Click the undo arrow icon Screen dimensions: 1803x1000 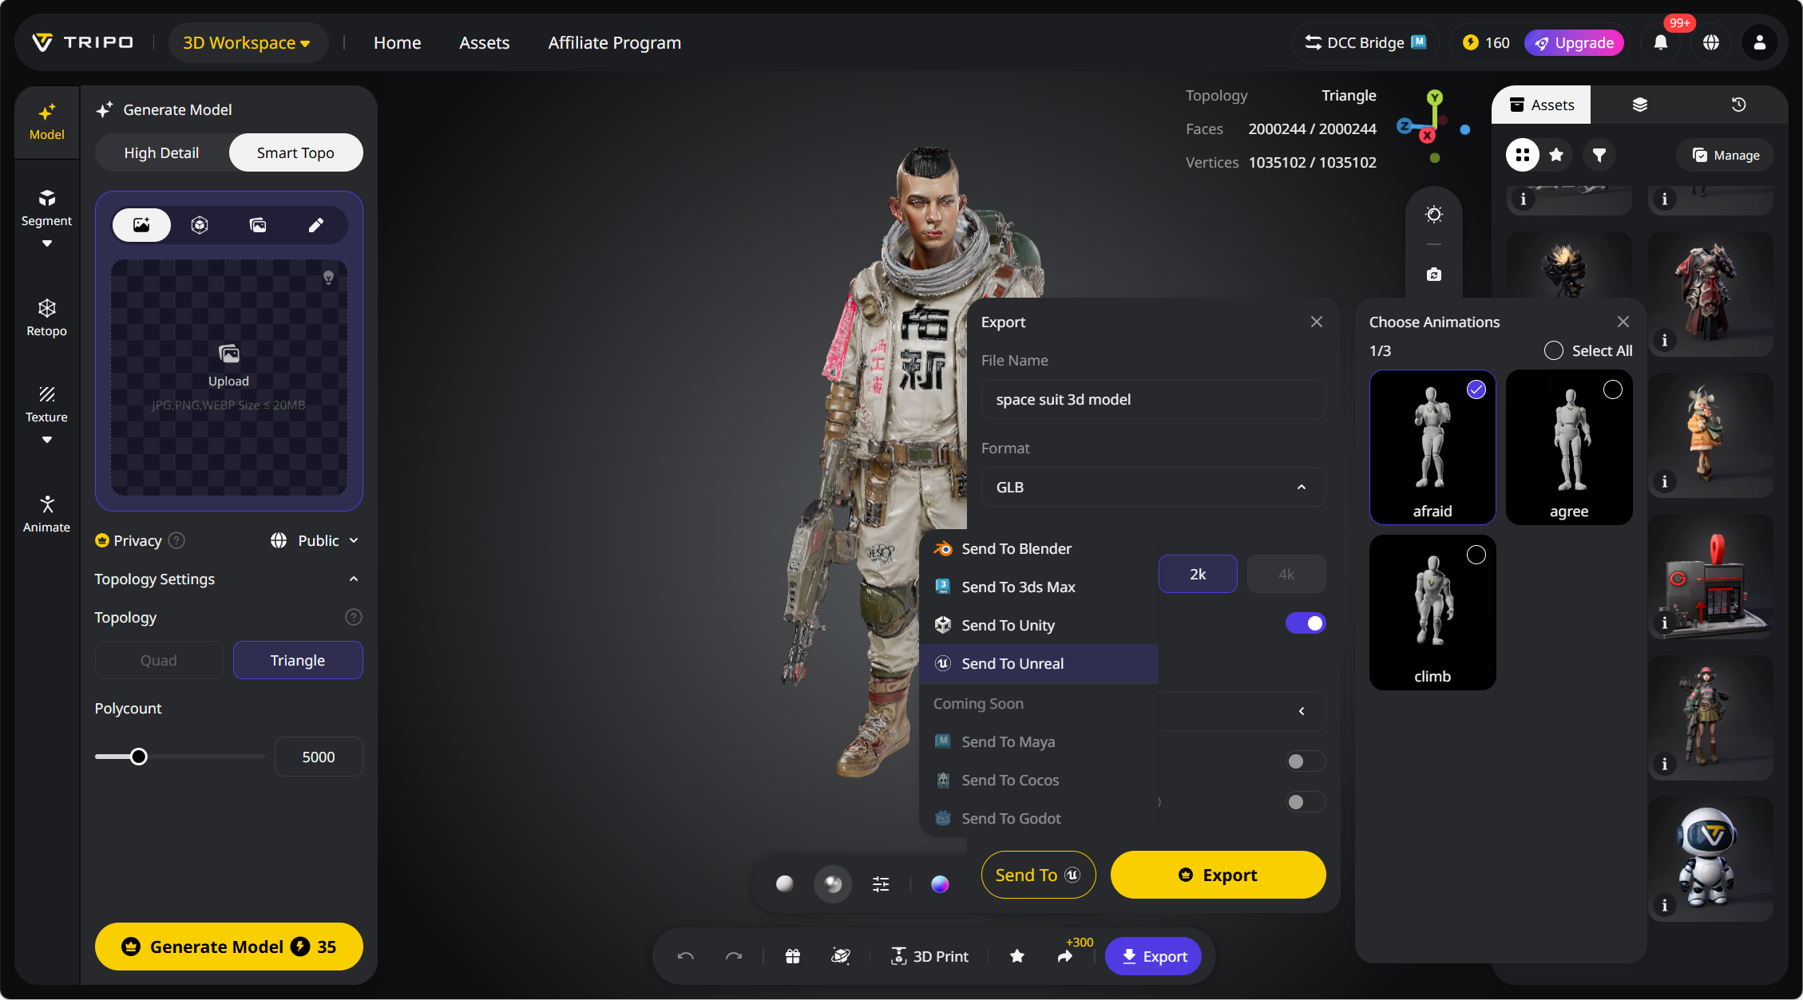[685, 956]
